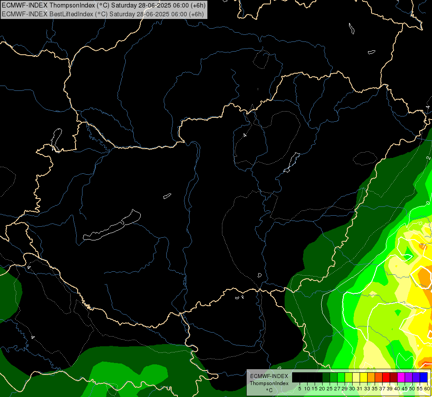The width and height of the screenshot is (432, 397).
Task: Click the legend scale value 20
Action: [322, 389]
